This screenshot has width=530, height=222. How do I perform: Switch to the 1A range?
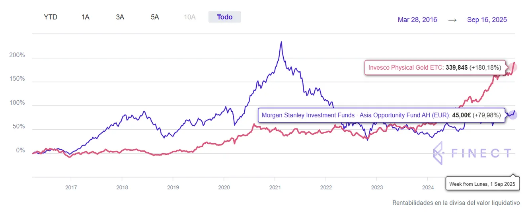pyautogui.click(x=85, y=17)
